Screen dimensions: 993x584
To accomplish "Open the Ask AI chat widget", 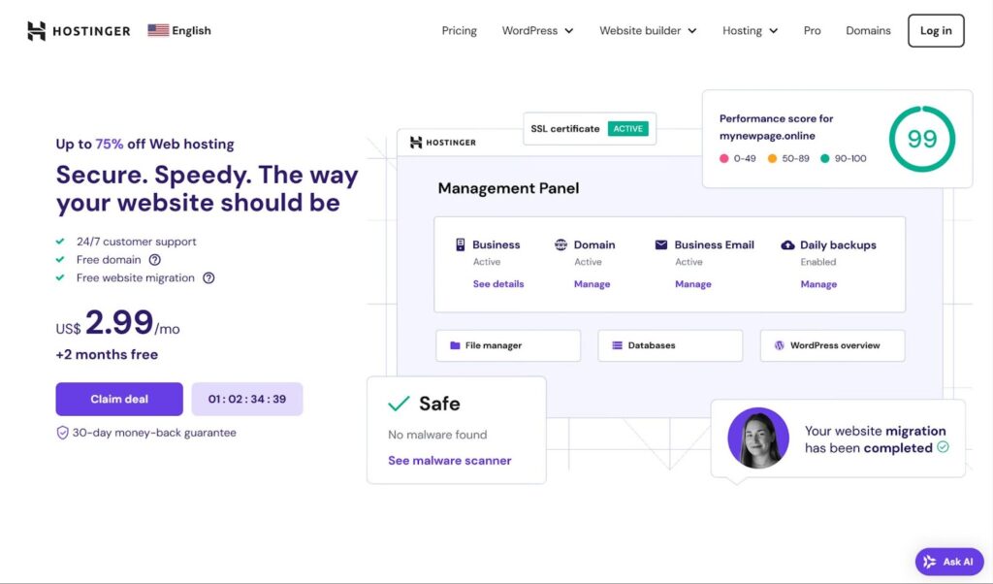I will click(949, 562).
